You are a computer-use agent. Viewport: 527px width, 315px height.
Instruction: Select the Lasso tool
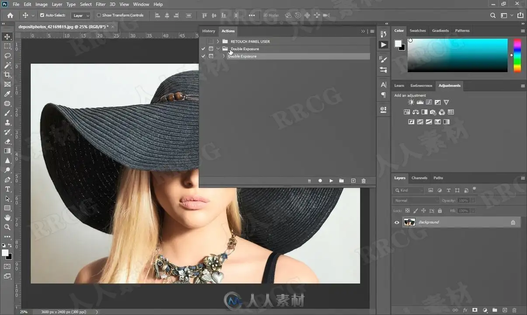(x=7, y=56)
